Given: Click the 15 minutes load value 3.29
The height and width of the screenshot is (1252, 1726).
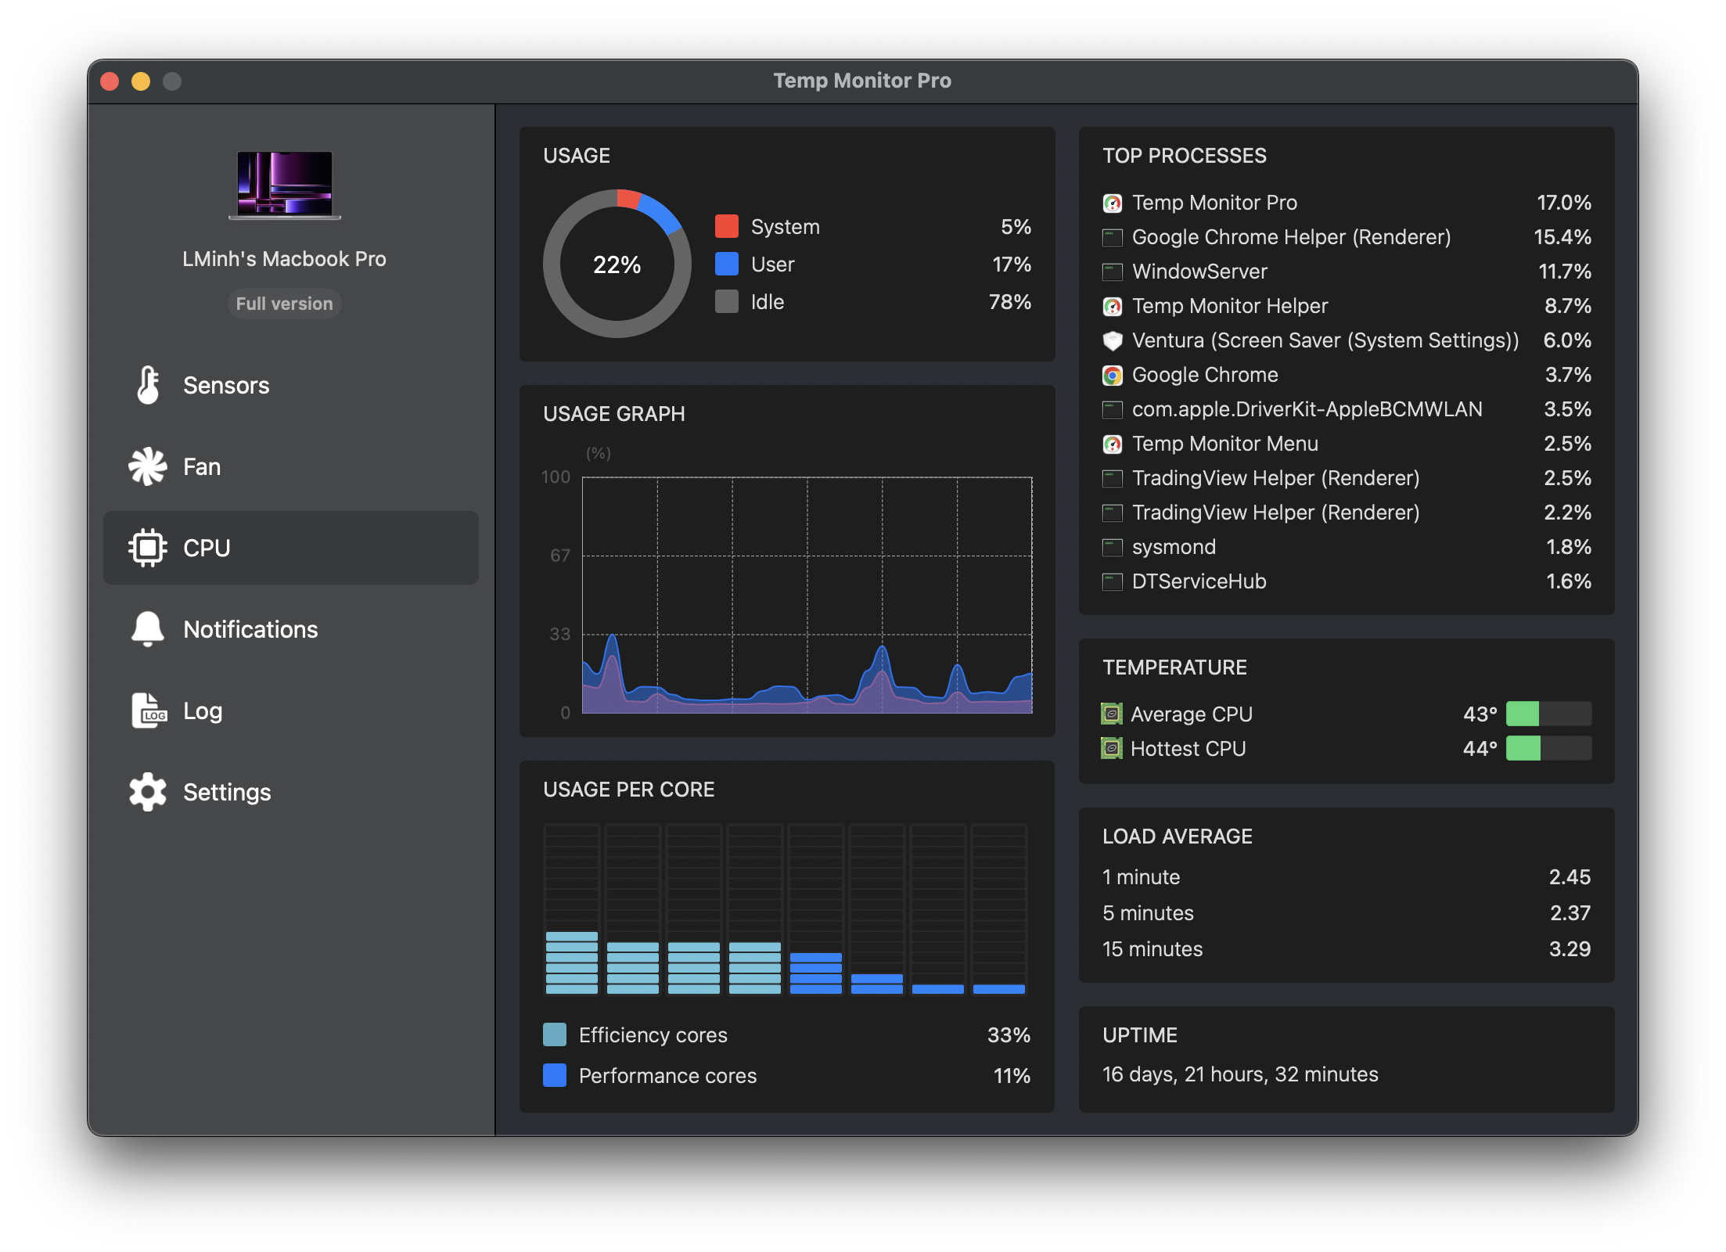Looking at the screenshot, I should (1570, 949).
